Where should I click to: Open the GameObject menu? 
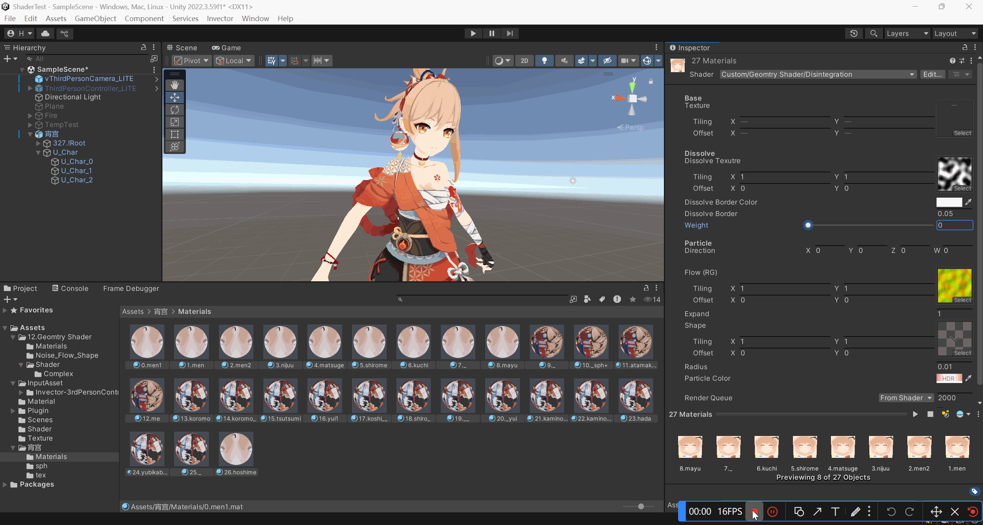pyautogui.click(x=95, y=18)
